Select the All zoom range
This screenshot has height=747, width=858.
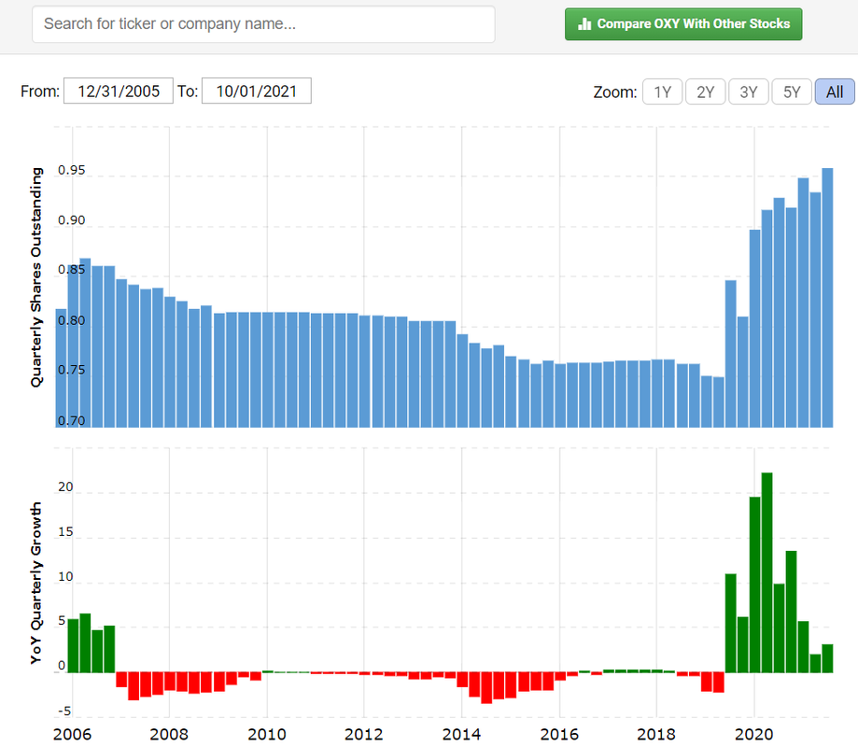point(835,92)
